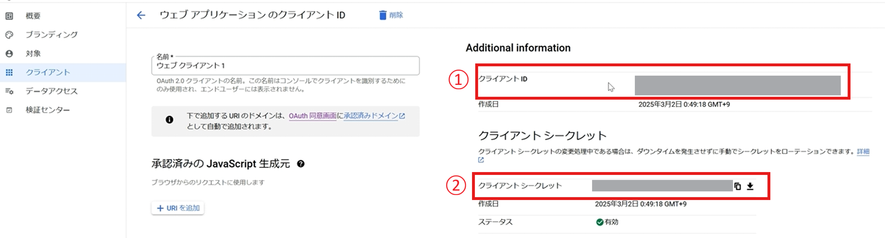885x238 pixels.
Task: Open the 概要 menu item
Action: (x=33, y=16)
